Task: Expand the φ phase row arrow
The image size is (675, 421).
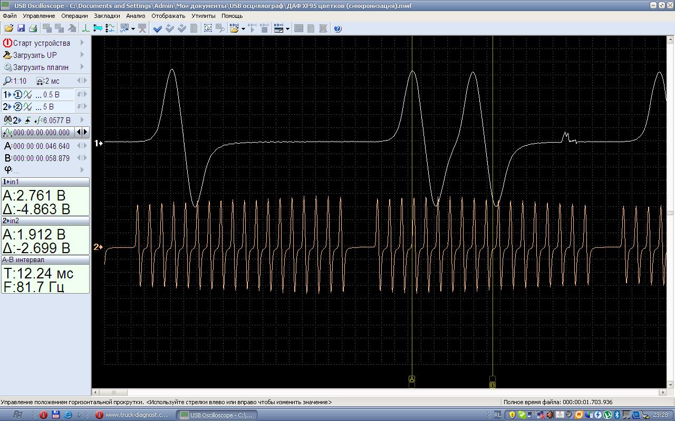Action: (82, 169)
